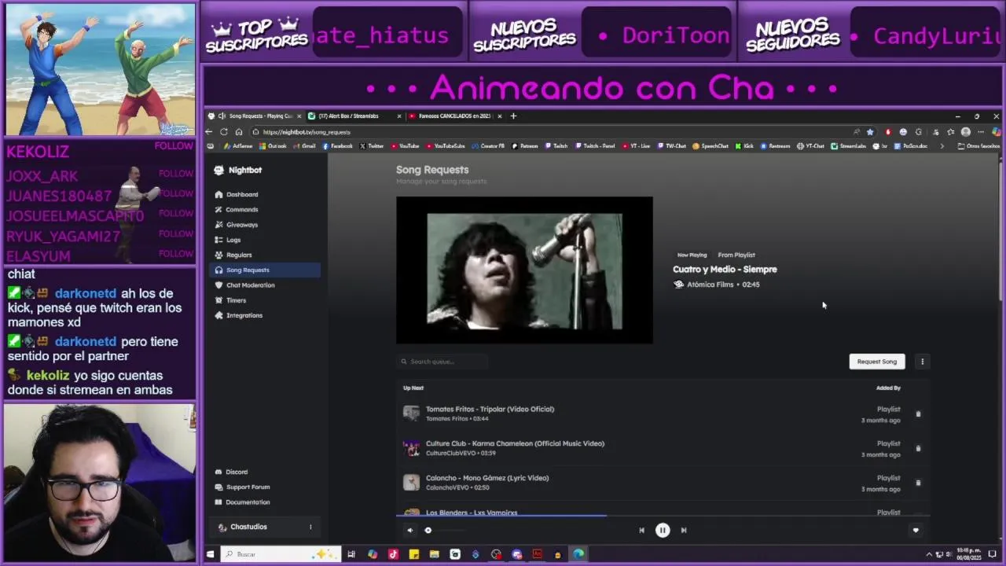Open queue options three-dot menu
The image size is (1006, 566).
(922, 362)
